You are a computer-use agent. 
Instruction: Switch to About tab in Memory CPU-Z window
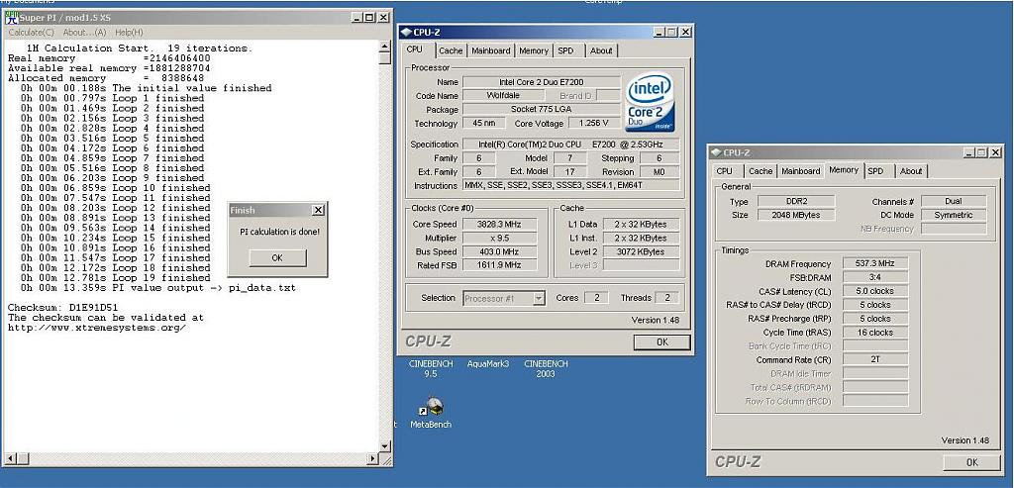click(x=911, y=171)
